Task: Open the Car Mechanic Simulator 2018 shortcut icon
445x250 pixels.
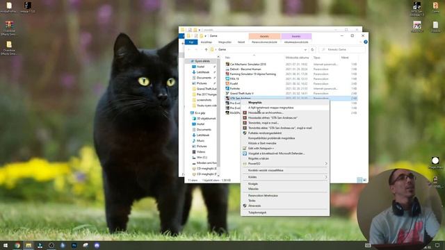Action: click(x=227, y=65)
